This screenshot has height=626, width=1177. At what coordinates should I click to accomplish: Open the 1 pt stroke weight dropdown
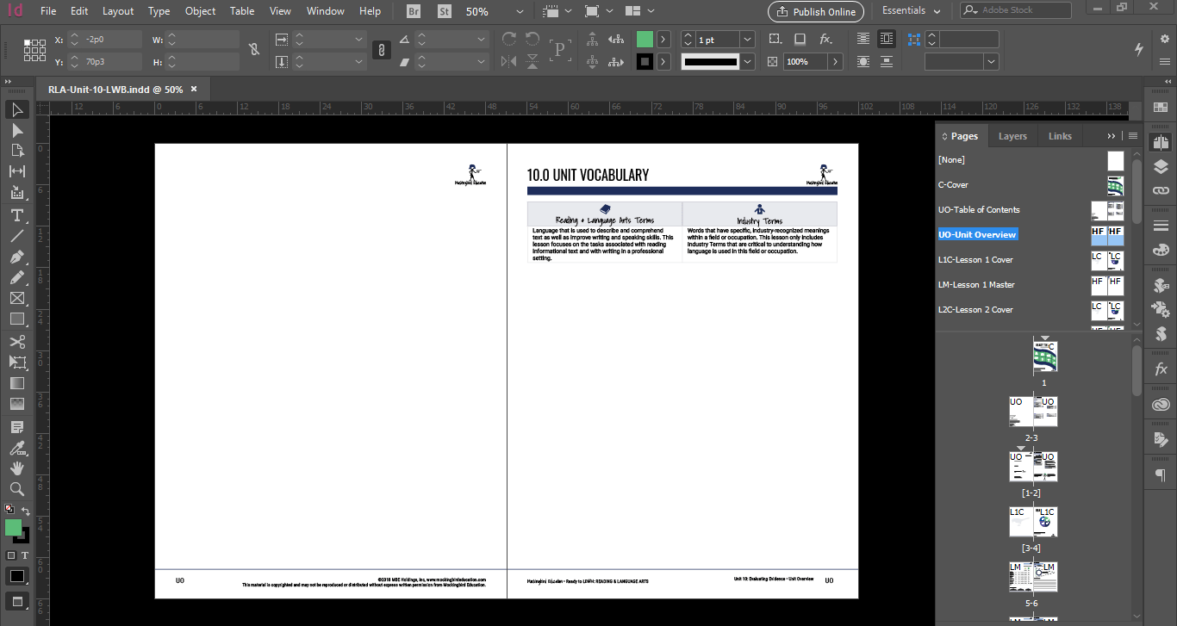746,39
